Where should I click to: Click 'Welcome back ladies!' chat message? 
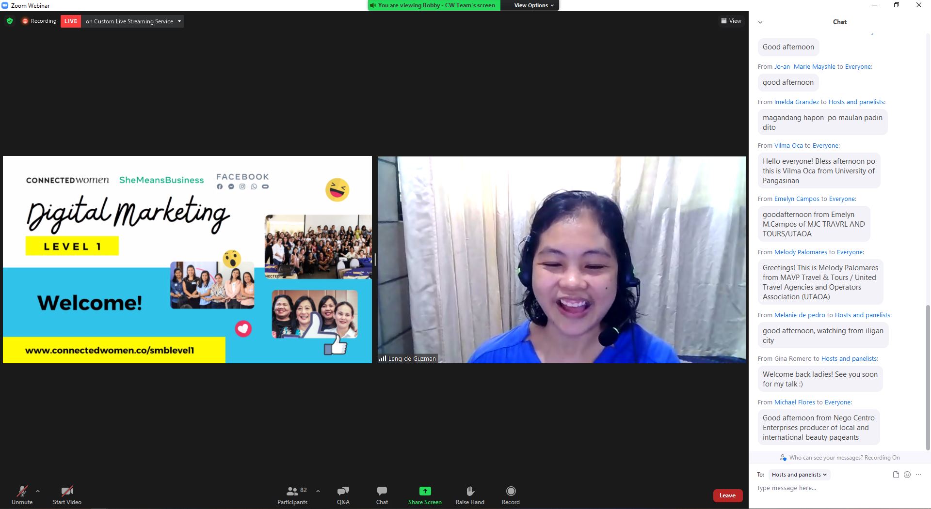(820, 379)
